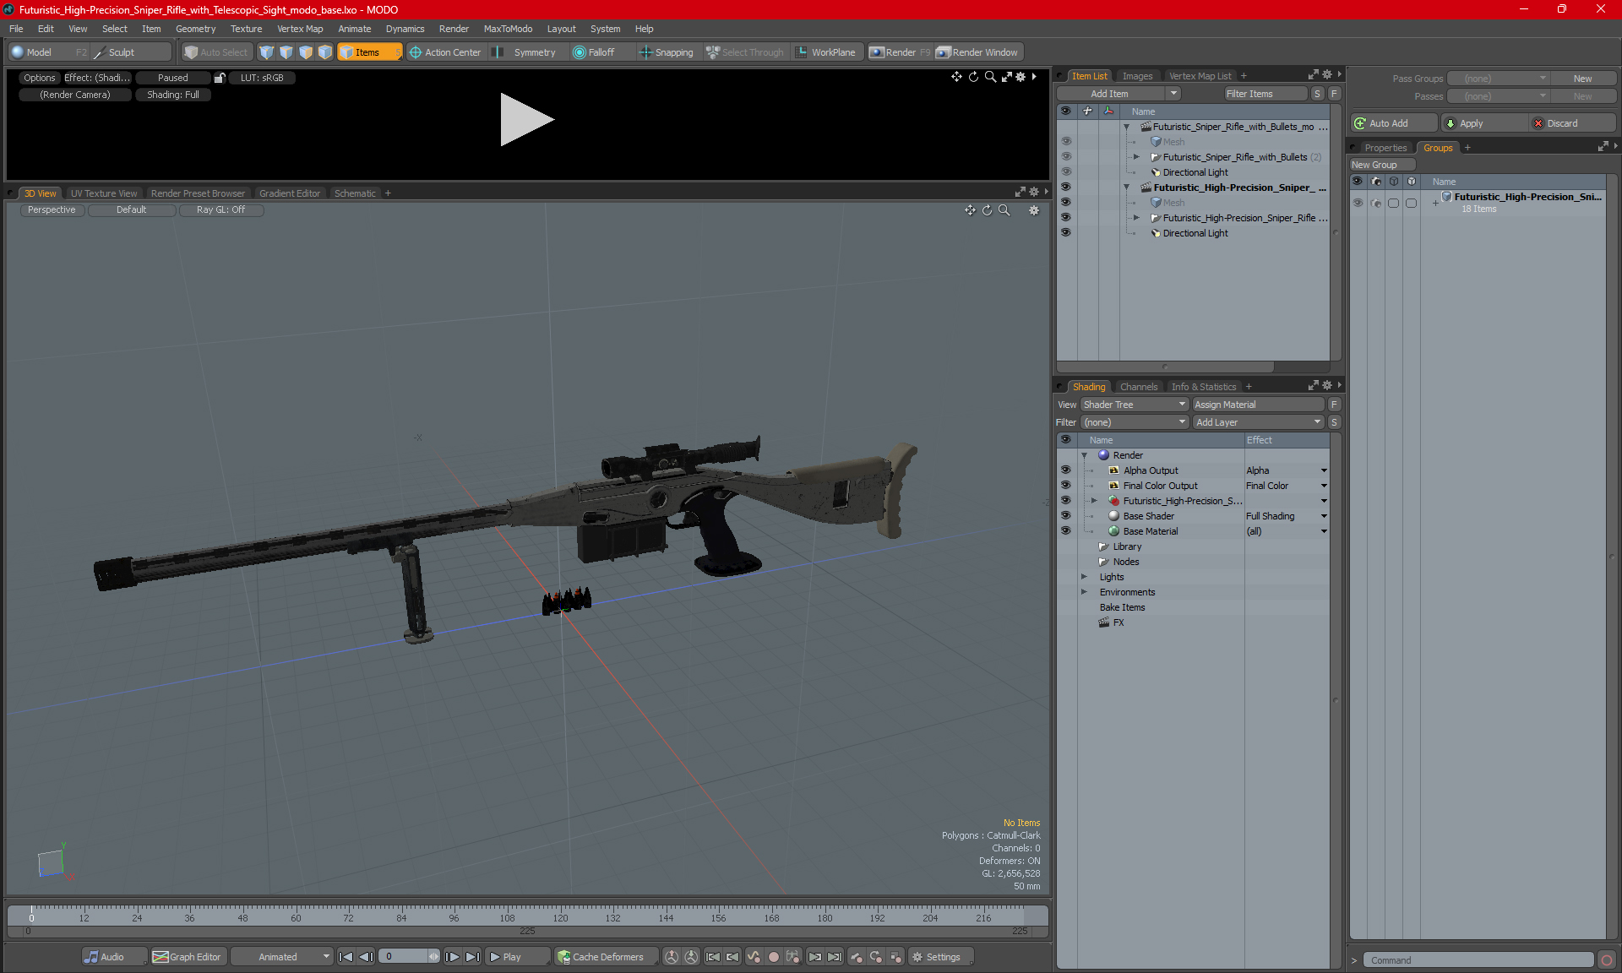
Task: Open 3D viewport gear settings
Action: (x=1034, y=210)
